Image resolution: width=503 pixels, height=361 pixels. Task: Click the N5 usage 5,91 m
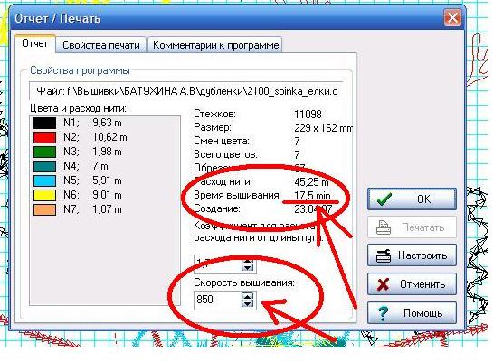107,180
